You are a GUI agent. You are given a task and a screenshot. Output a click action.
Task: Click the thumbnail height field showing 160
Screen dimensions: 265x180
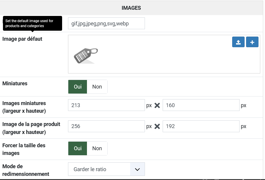click(201, 105)
